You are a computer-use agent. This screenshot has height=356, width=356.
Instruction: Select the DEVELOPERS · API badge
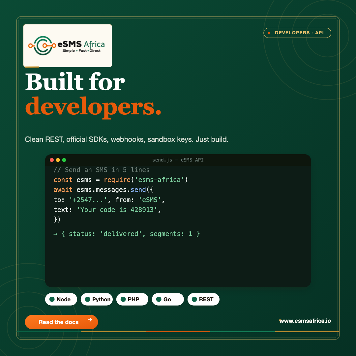[x=297, y=33]
